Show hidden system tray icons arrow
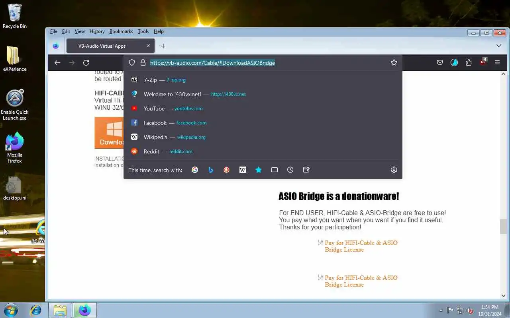 click(x=441, y=310)
